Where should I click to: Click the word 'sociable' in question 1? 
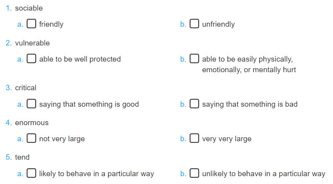coord(29,8)
